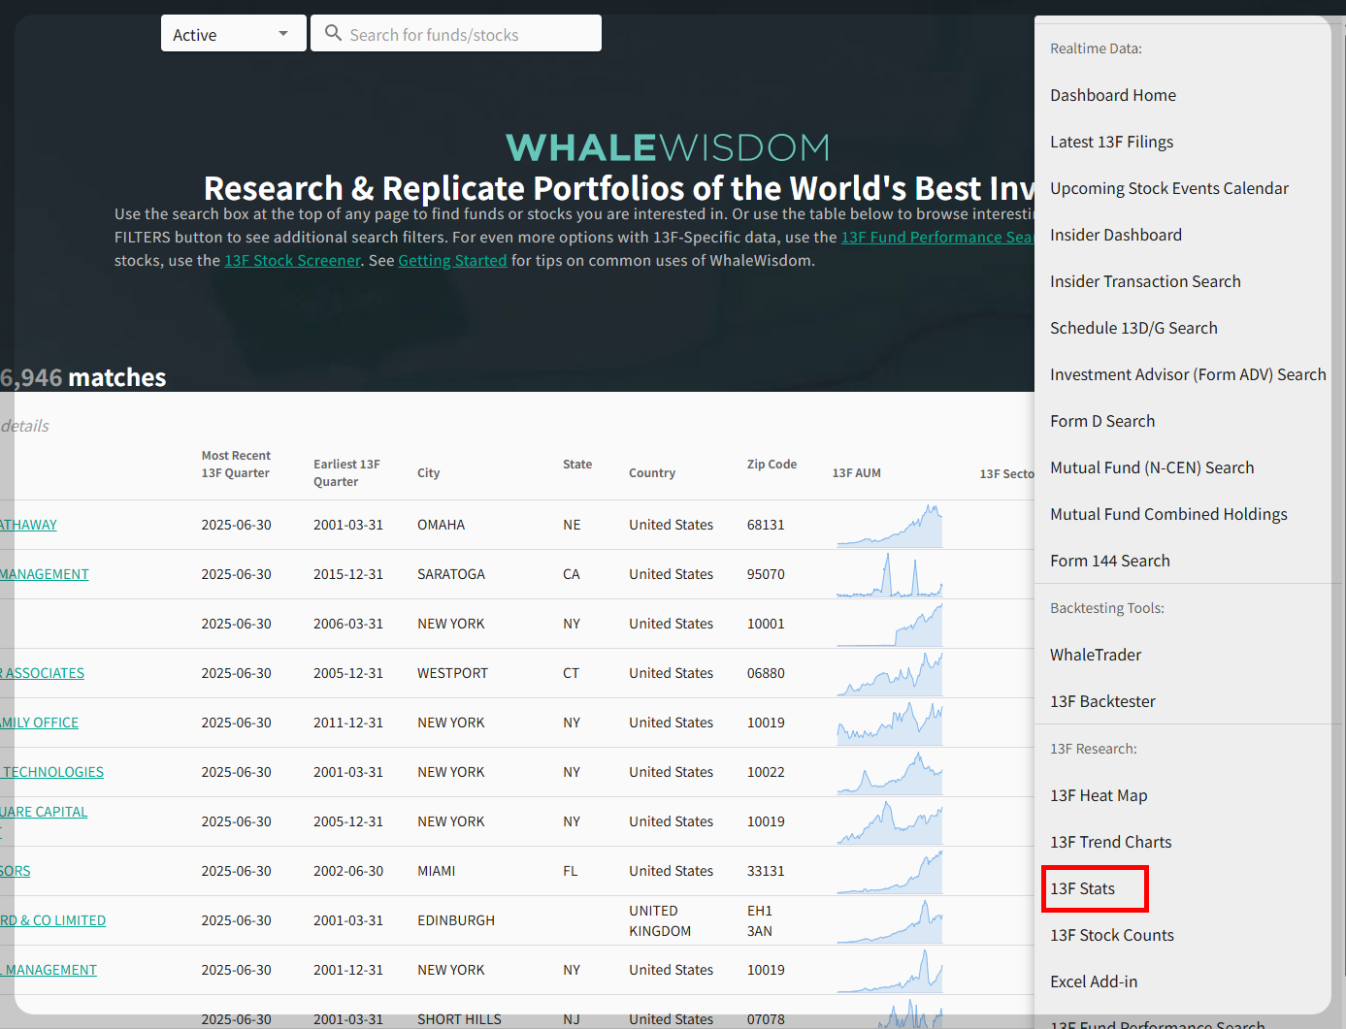Open the SARATOGA fund link ending MANAGEMENT
Viewport: 1346px width, 1029px height.
coord(44,574)
